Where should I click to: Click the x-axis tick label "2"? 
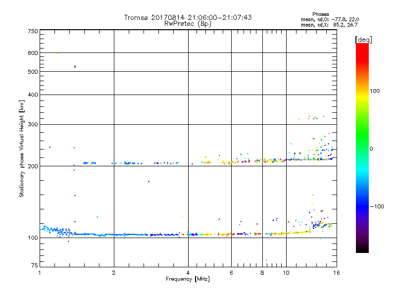tap(114, 273)
